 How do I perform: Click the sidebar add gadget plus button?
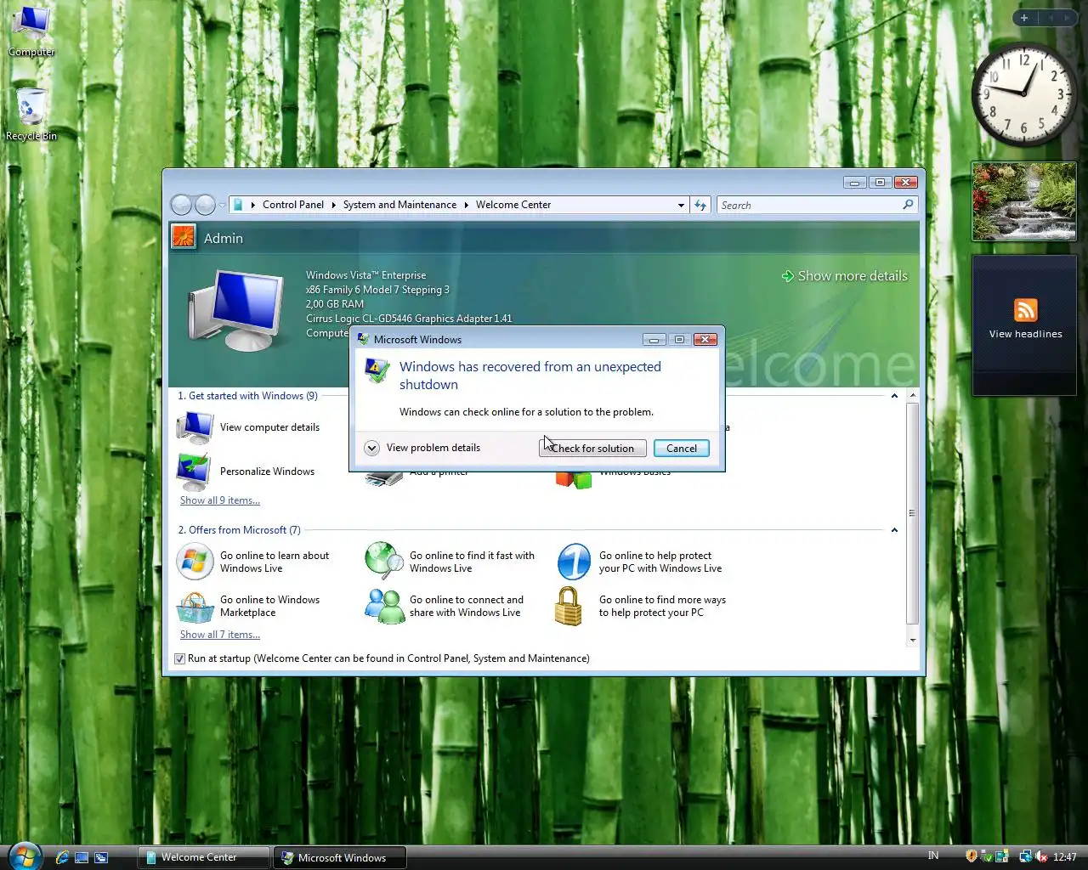tap(1024, 18)
